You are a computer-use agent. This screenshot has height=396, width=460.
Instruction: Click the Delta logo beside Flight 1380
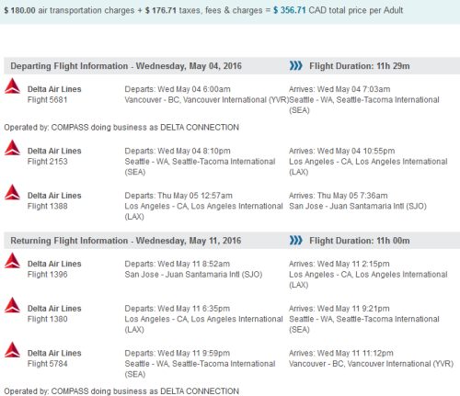12,305
